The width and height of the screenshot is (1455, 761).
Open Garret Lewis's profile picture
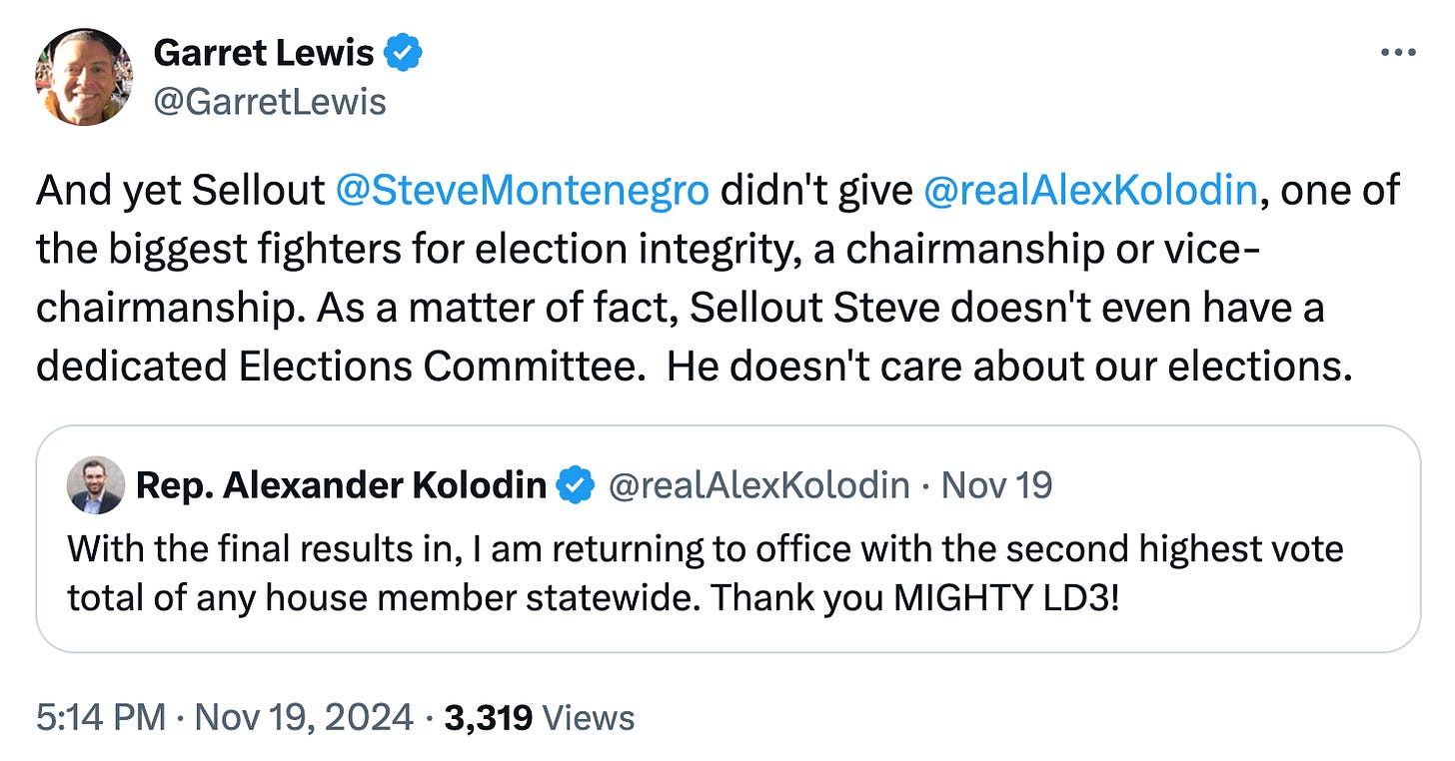(84, 76)
